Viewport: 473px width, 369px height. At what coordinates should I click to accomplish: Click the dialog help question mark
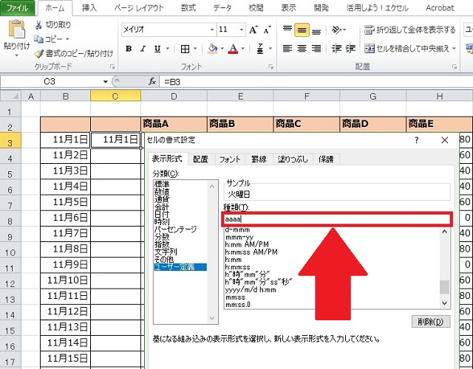coord(417,140)
